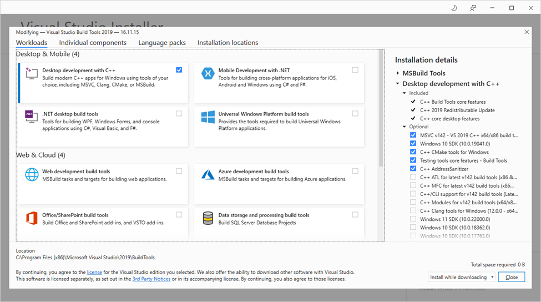541x302 pixels.
Task: Click the Azure development build tools icon
Action: click(208, 175)
